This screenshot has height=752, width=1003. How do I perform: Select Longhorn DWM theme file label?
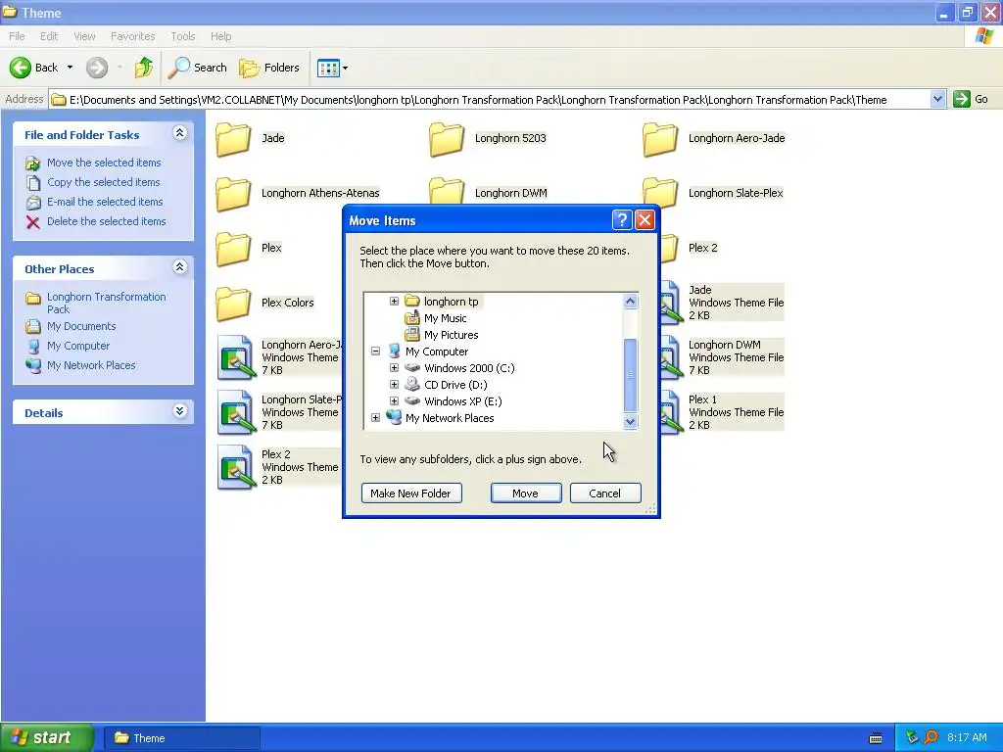coord(736,357)
